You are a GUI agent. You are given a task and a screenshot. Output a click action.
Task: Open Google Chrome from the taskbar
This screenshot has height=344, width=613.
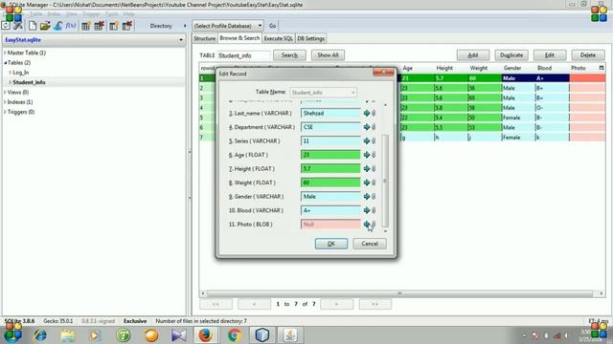(x=234, y=335)
